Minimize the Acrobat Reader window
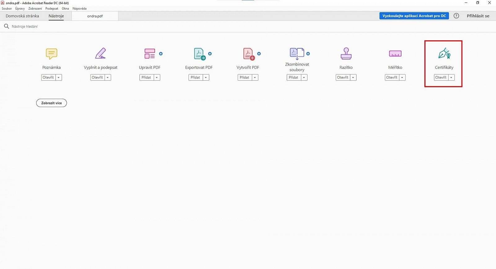This screenshot has width=496, height=269. pyautogui.click(x=466, y=3)
